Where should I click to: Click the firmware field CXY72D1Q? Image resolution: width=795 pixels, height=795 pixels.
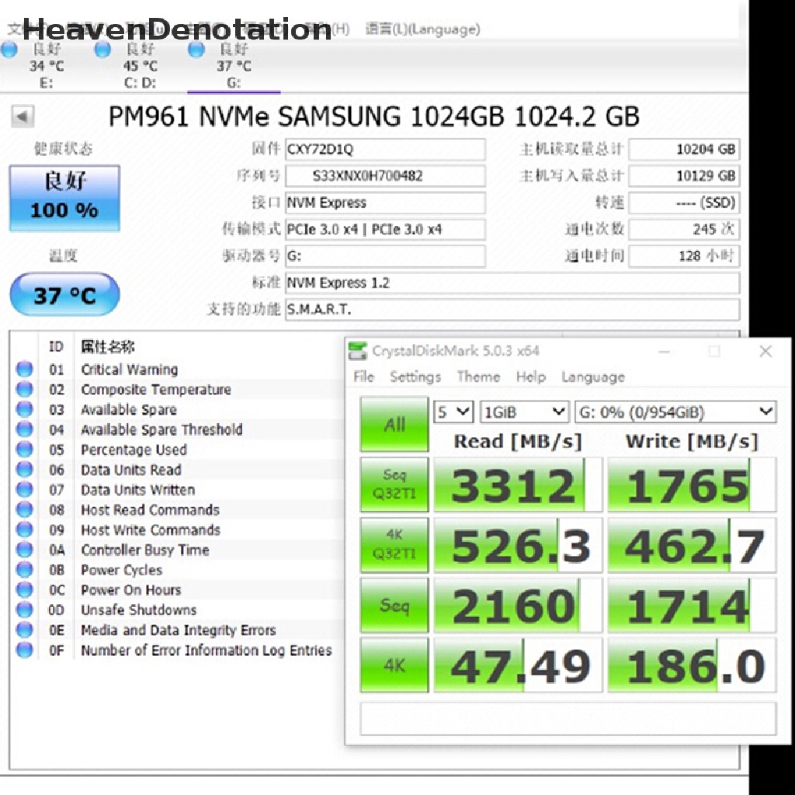(385, 149)
